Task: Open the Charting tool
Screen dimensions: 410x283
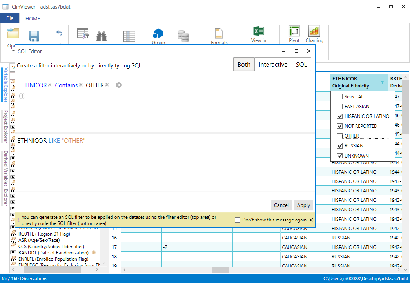Action: [x=314, y=32]
